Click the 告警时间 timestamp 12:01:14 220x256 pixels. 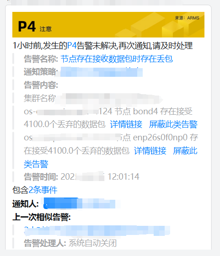click(x=123, y=176)
